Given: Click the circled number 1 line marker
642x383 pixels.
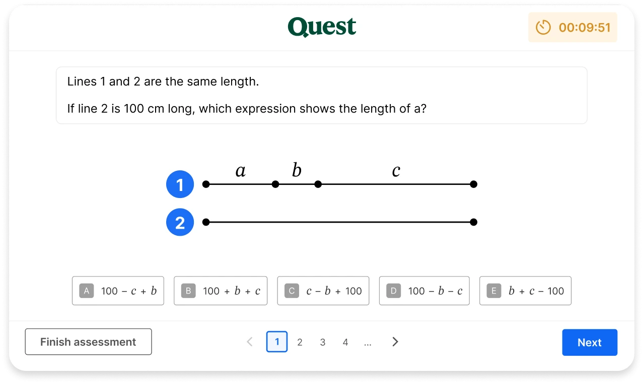Looking at the screenshot, I should click(180, 184).
